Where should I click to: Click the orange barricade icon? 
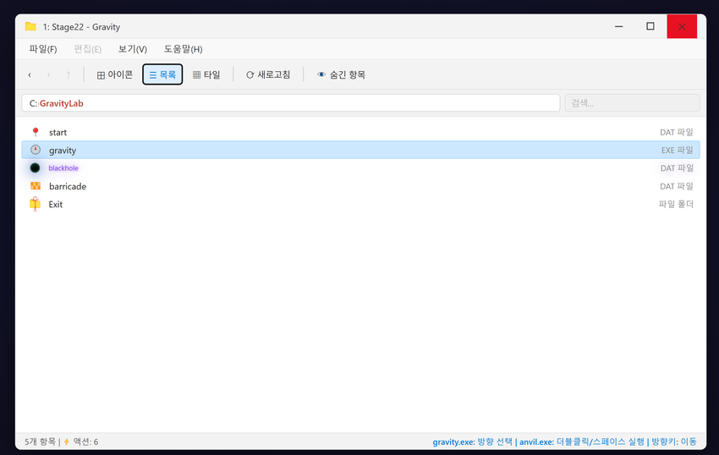tap(36, 186)
